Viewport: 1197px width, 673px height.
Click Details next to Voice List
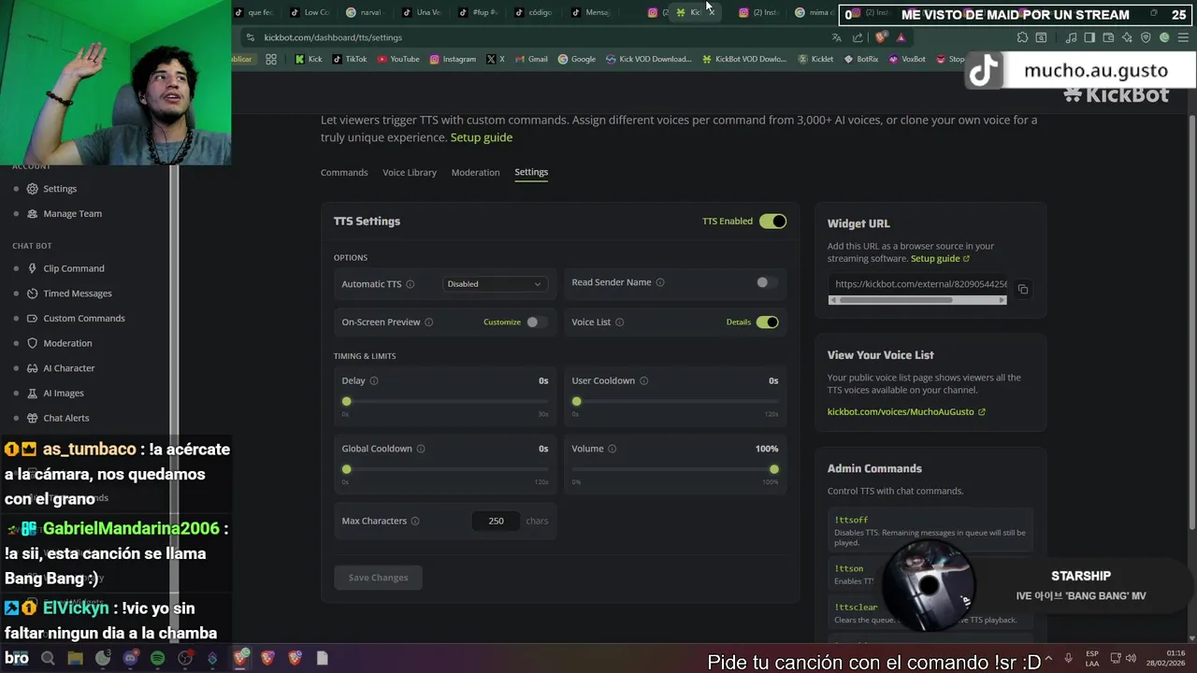[739, 322]
